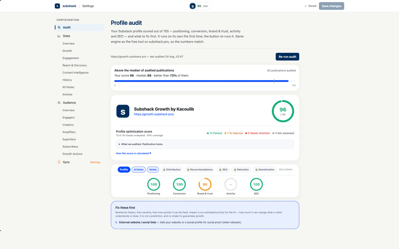Click the Save changes button

(x=331, y=6)
